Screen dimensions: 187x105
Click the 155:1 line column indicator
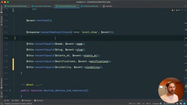click(x=139, y=104)
